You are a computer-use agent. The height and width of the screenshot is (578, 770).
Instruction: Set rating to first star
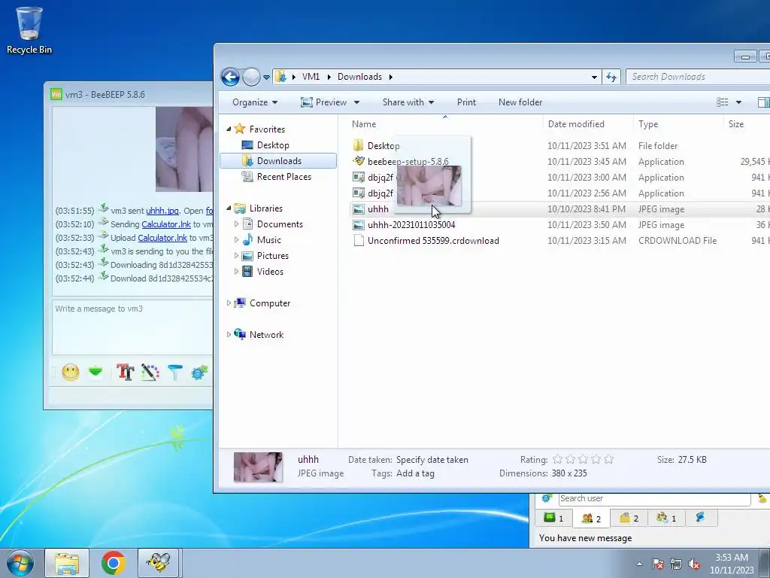point(557,459)
